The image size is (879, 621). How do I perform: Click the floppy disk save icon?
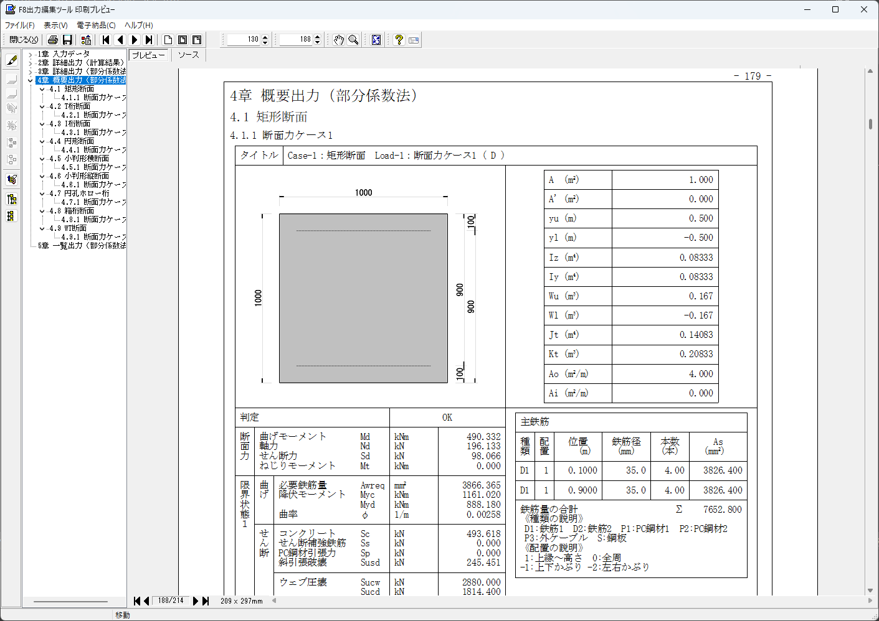click(67, 40)
